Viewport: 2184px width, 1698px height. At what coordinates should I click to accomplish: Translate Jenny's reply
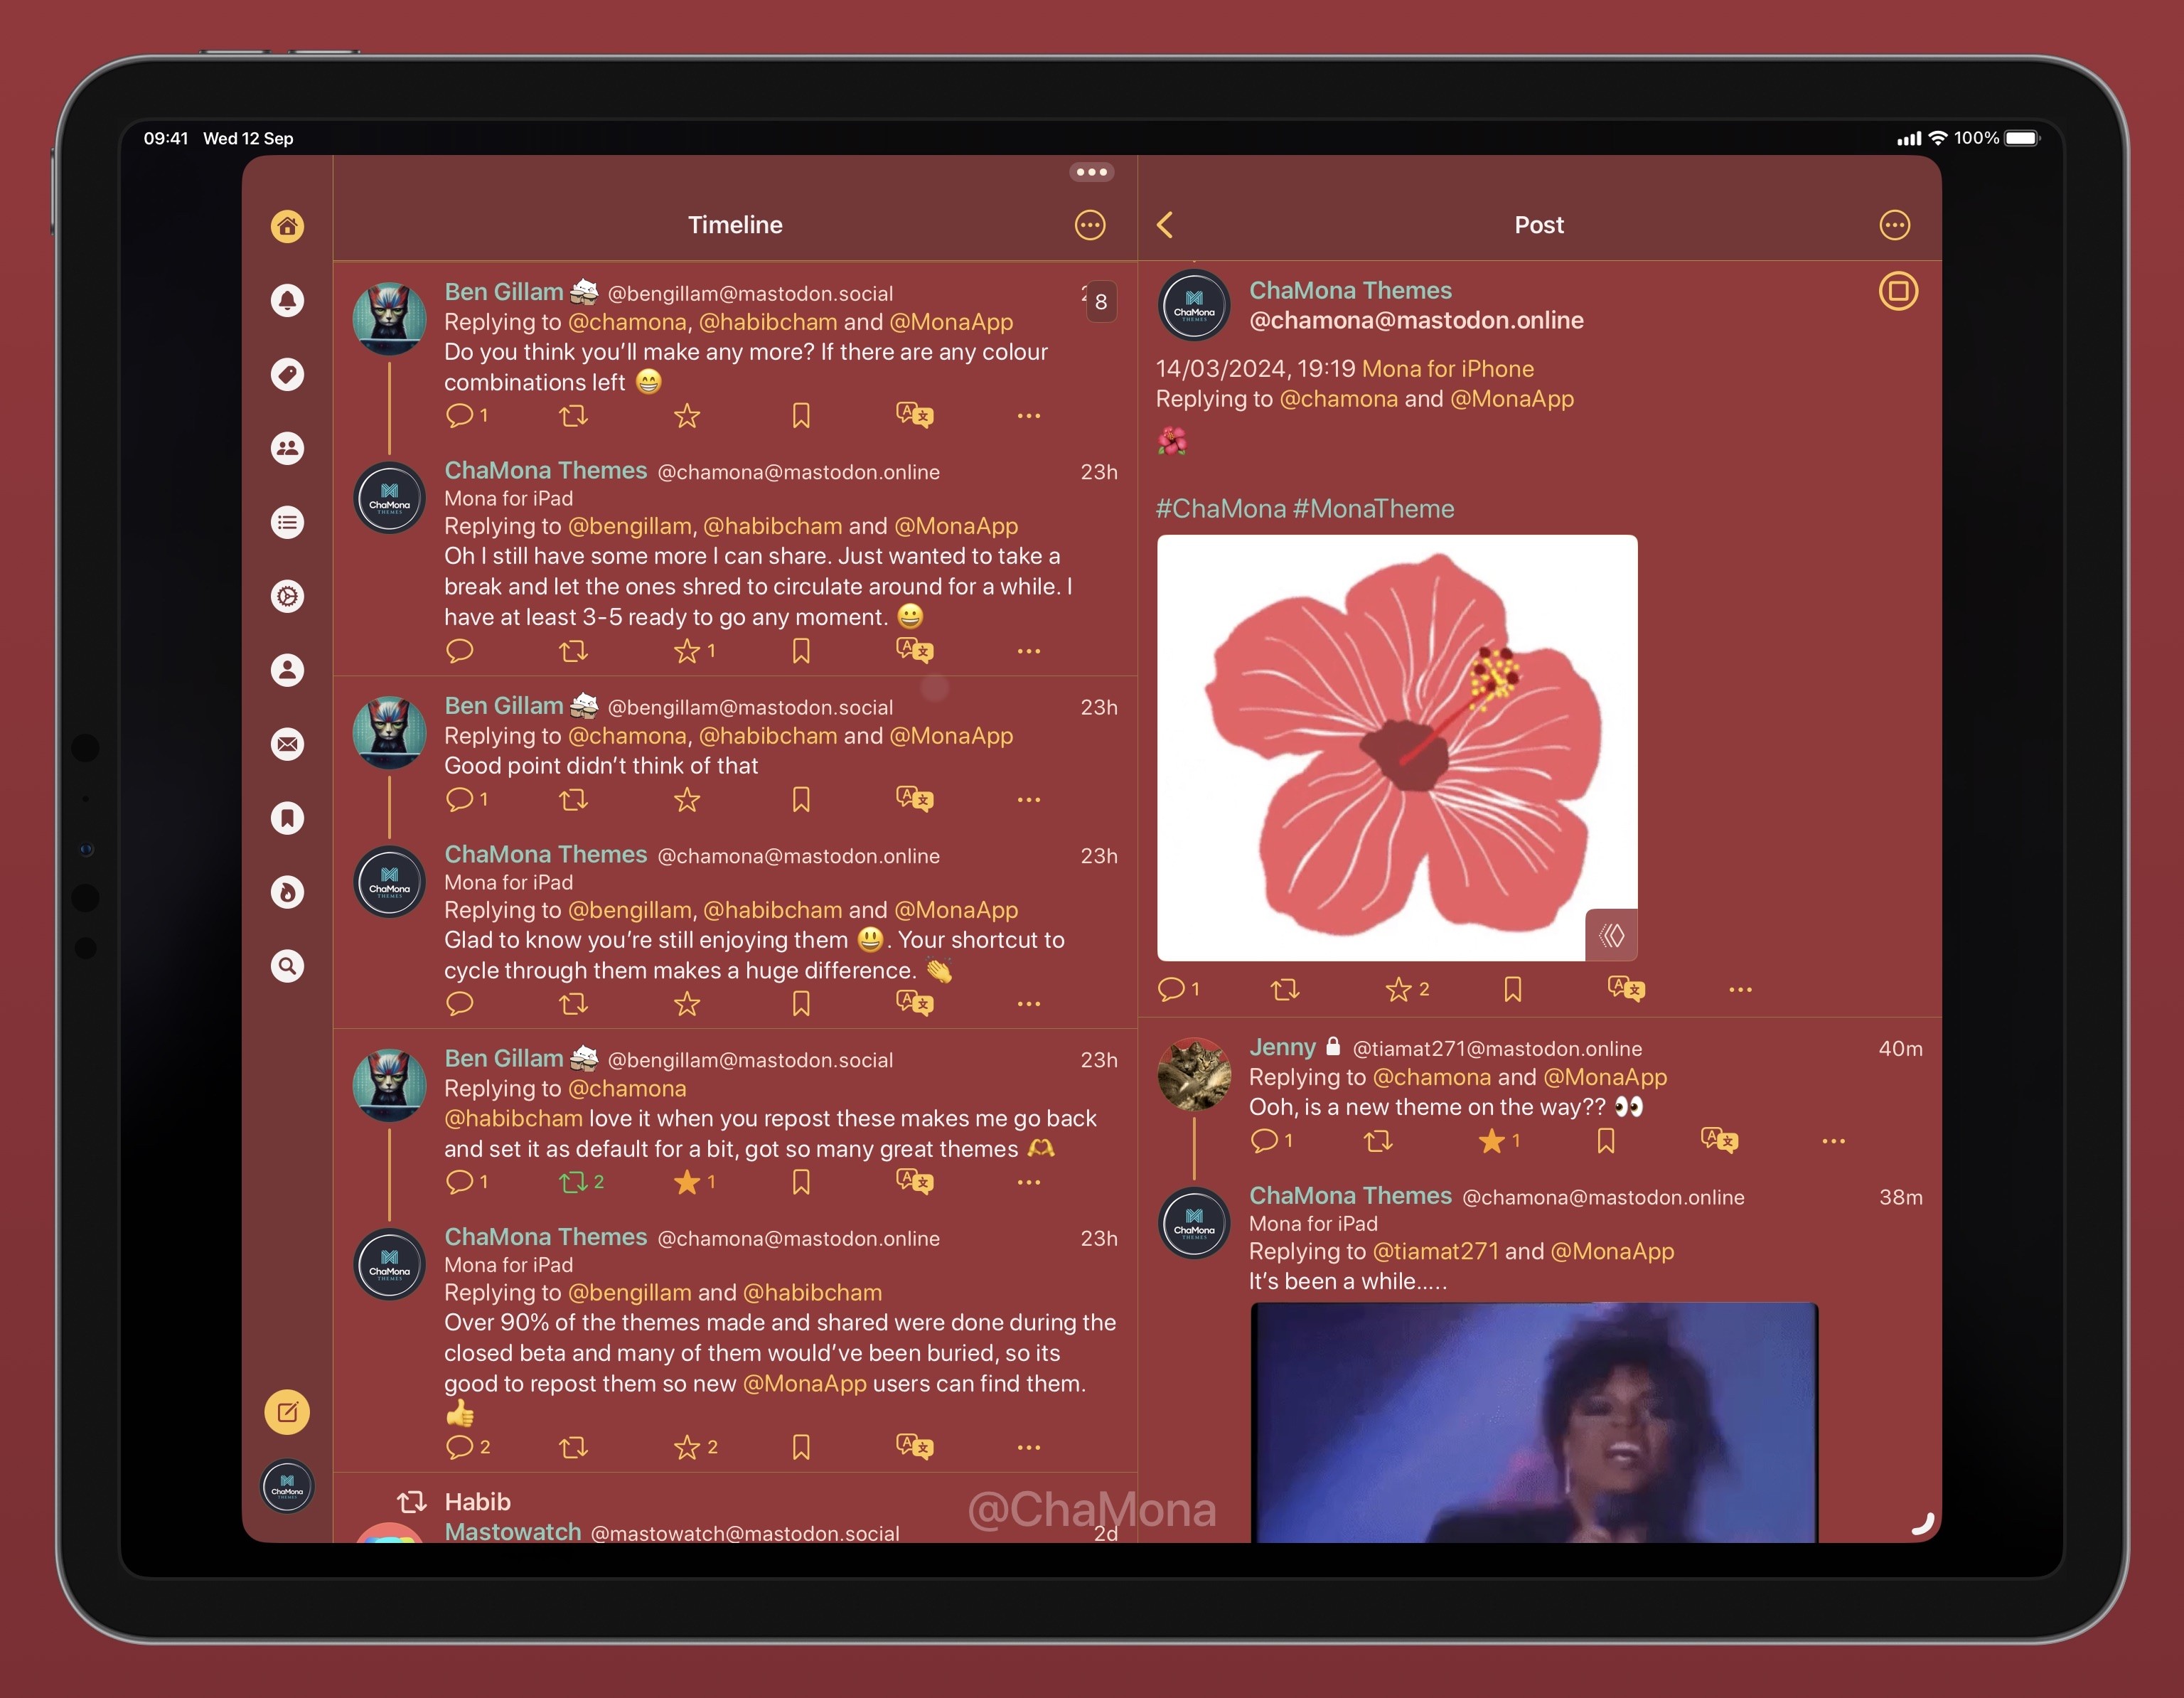[x=1719, y=1141]
